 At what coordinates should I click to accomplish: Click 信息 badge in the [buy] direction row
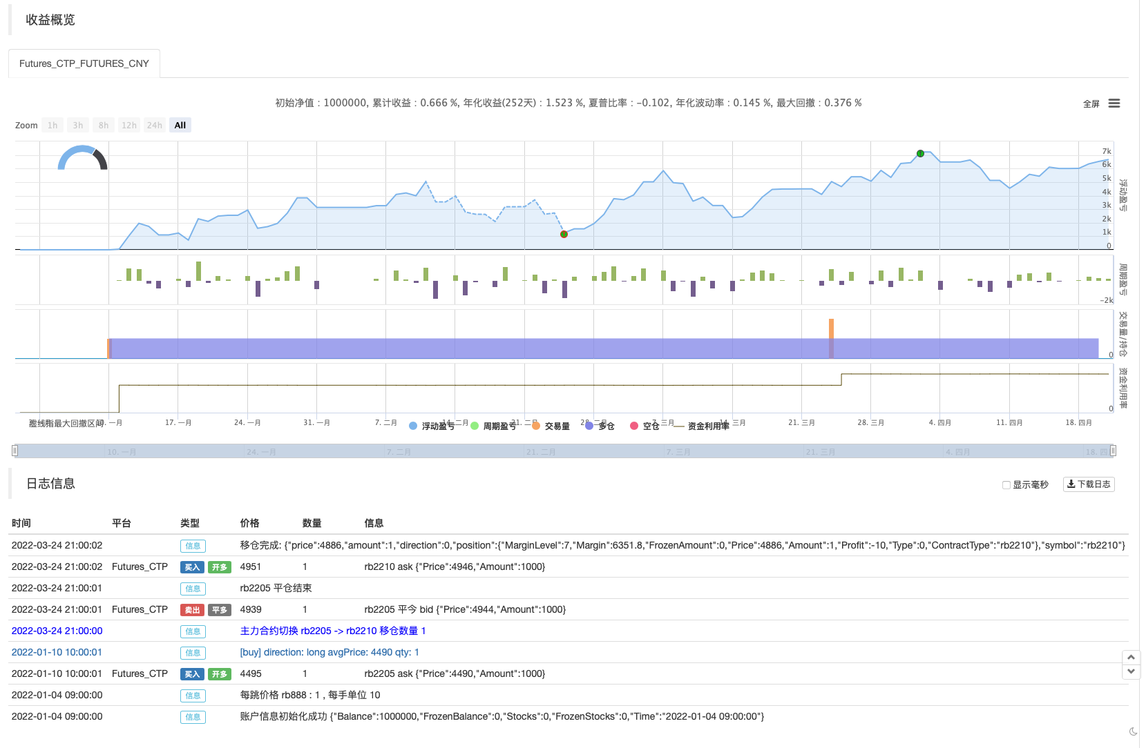tap(193, 653)
